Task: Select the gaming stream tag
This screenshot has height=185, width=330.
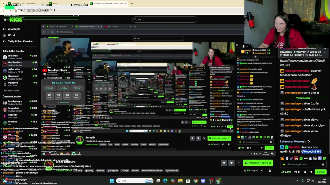Action: (89, 171)
